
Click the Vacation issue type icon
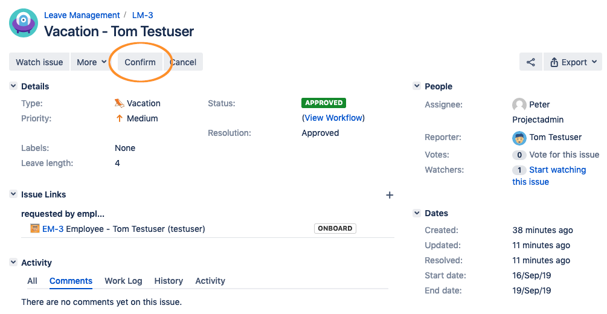(x=120, y=103)
